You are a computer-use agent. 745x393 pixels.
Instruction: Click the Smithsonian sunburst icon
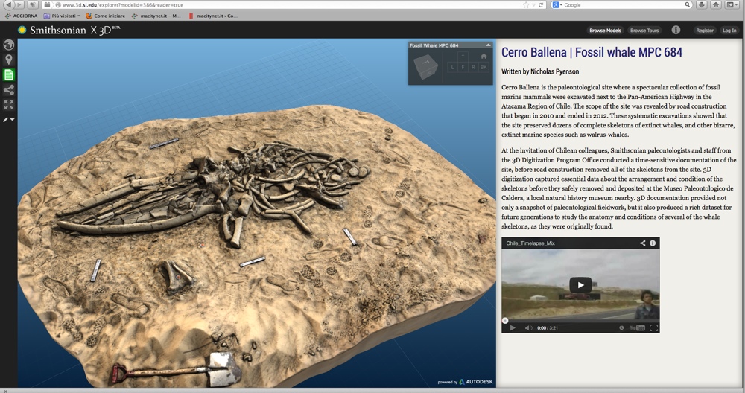(x=22, y=30)
